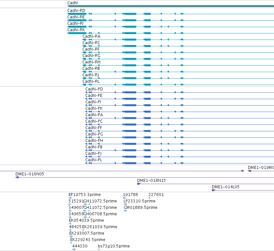The height and width of the screenshot is (251, 274).
Task: Click the 227601 feature arrow
Action: 149,198
